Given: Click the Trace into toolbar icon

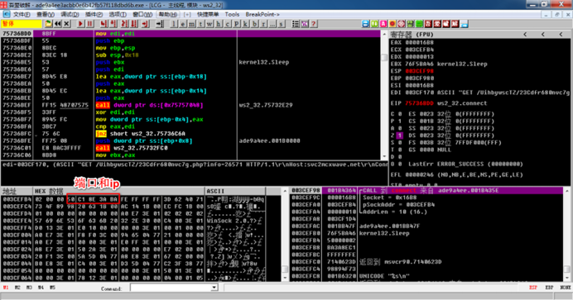Looking at the screenshot, I should (125, 24).
